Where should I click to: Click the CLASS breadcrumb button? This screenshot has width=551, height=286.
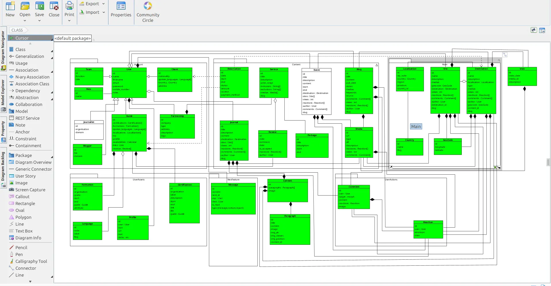point(17,30)
